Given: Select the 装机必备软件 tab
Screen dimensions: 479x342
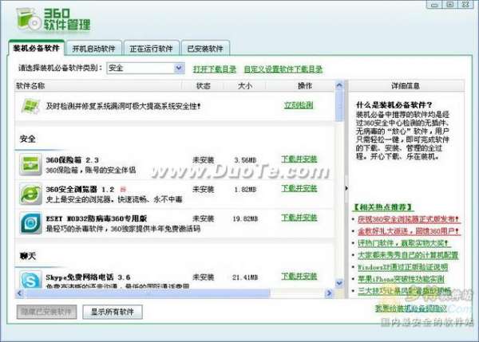Looking at the screenshot, I should coord(35,48).
